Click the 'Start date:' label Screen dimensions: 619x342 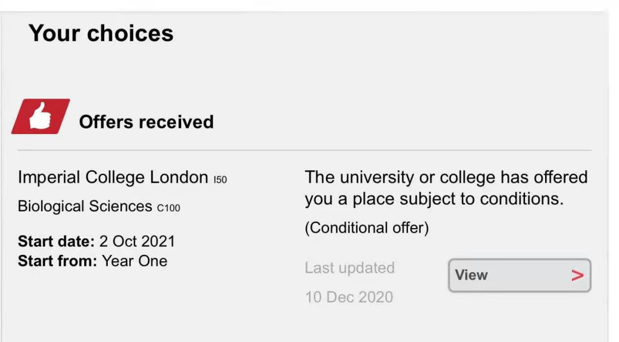(56, 241)
